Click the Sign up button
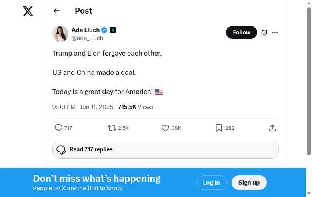 249,183
